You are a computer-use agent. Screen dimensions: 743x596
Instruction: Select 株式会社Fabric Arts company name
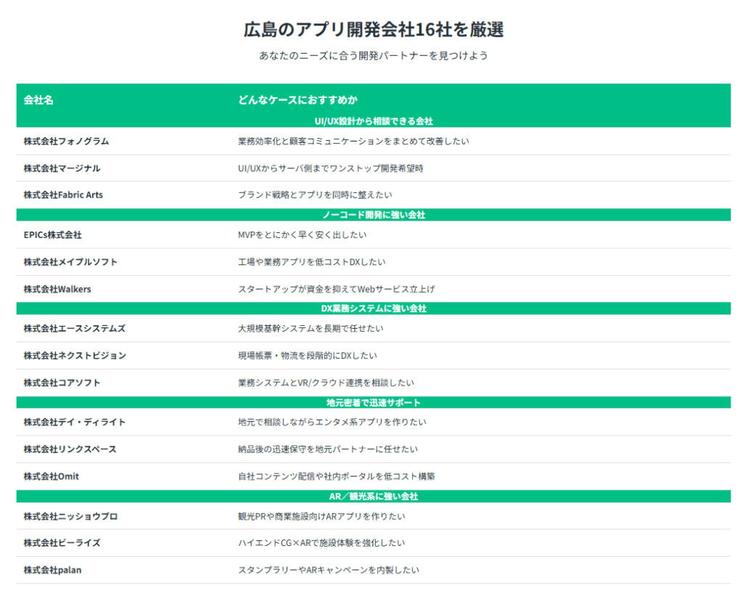coord(63,195)
